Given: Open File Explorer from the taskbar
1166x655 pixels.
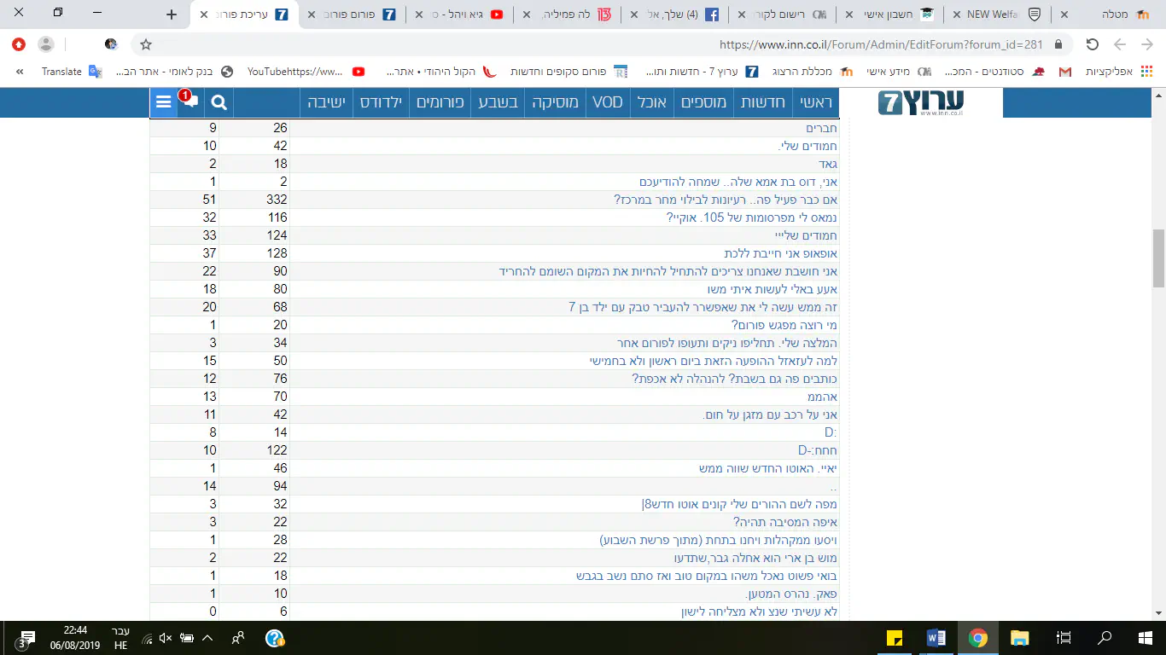Looking at the screenshot, I should 1019,637.
